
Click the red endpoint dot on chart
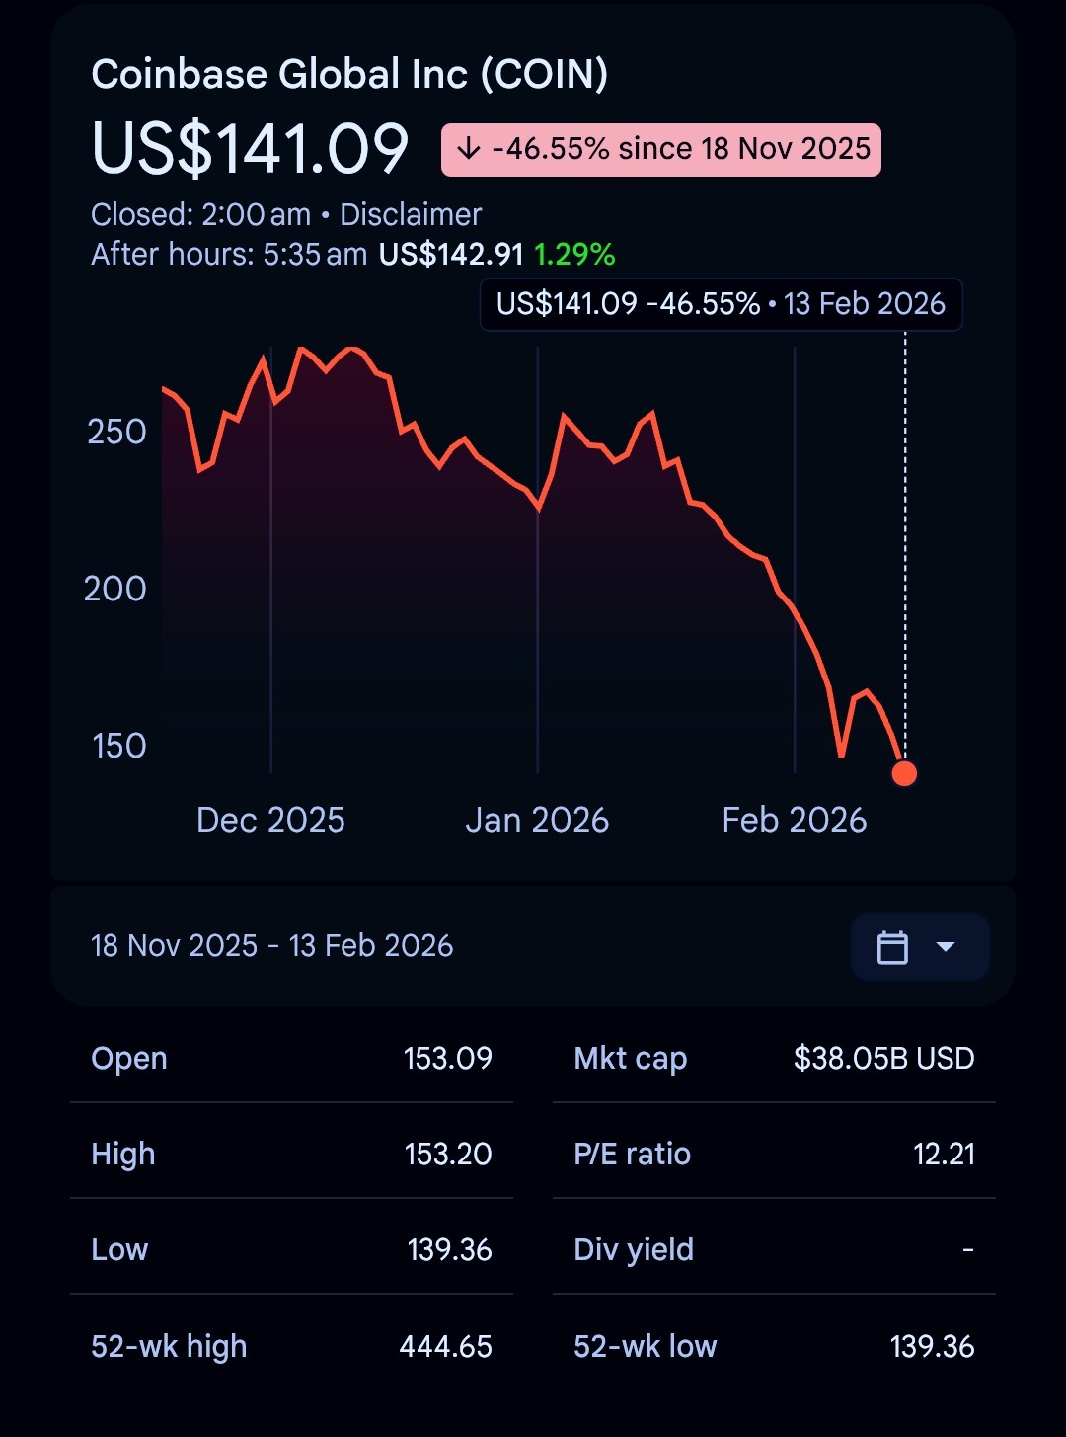tap(904, 773)
